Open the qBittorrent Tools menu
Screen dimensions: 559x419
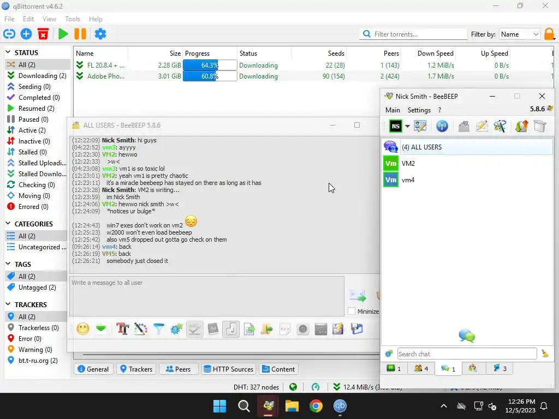coord(73,19)
